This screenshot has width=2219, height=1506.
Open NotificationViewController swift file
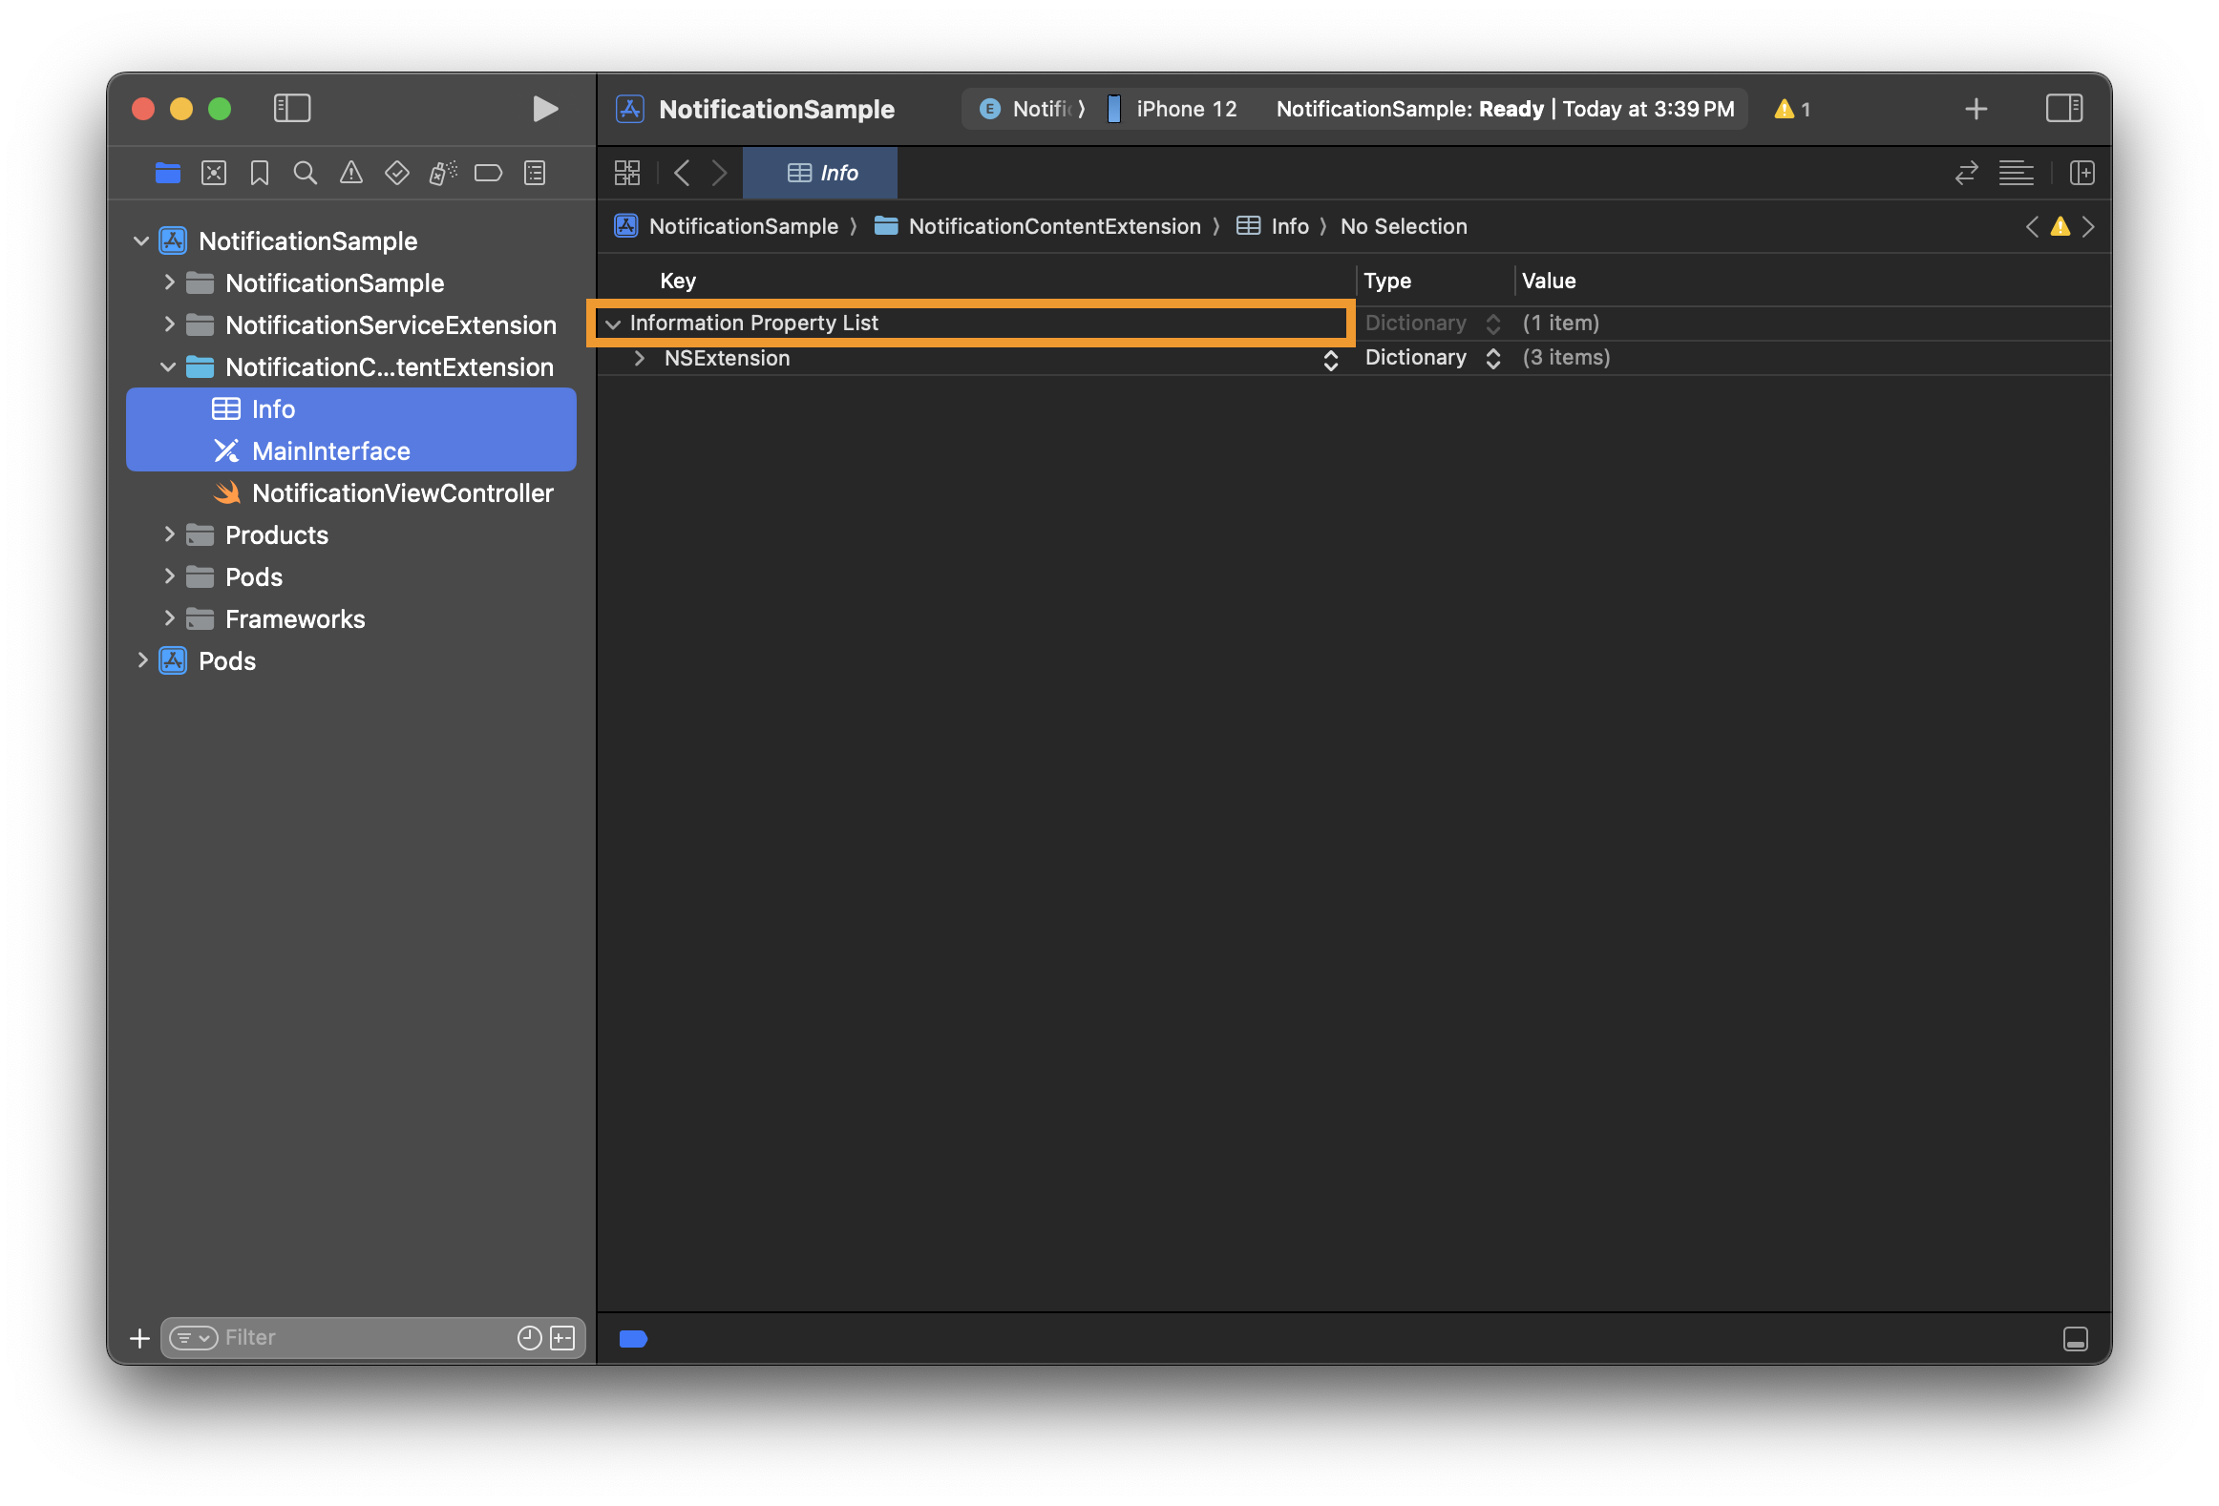351,493
